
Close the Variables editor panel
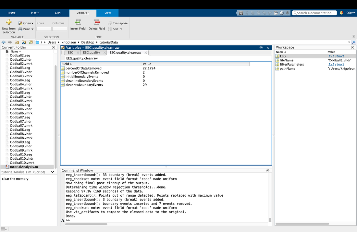click(x=268, y=48)
